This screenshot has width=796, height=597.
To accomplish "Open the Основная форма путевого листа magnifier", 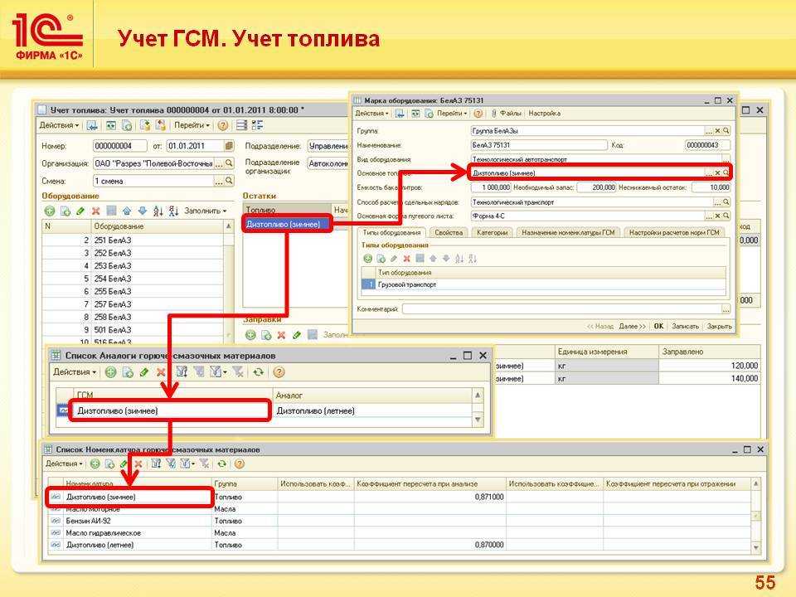I will (726, 216).
